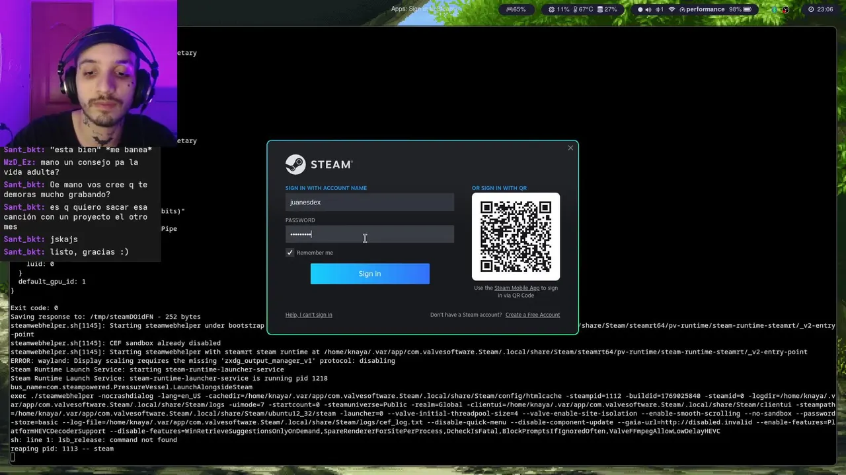Click terminal line 'Exit code: 0'
The height and width of the screenshot is (475, 846).
pyautogui.click(x=34, y=308)
